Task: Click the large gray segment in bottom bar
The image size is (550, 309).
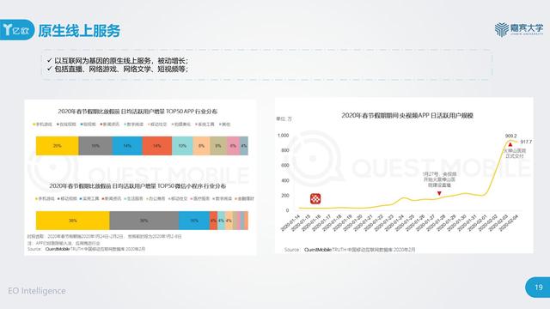Action: pyautogui.click(x=144, y=221)
